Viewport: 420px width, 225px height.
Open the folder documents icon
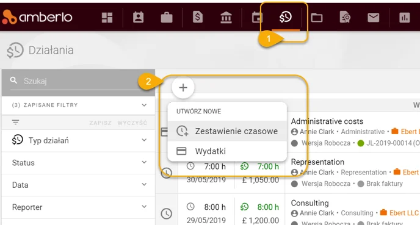317,18
